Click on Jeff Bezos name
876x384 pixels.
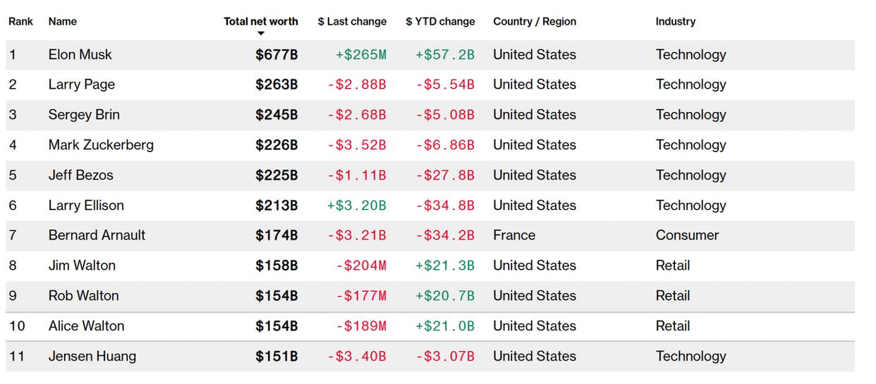coord(80,175)
